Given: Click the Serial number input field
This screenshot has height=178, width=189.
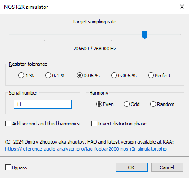Looking at the screenshot, I should coord(43,104).
